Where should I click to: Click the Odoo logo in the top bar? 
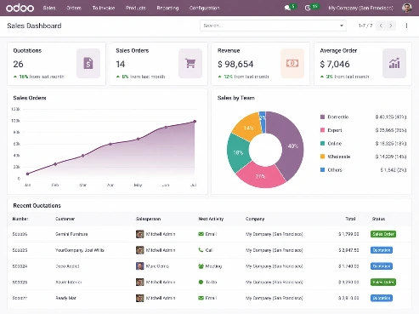pos(20,8)
